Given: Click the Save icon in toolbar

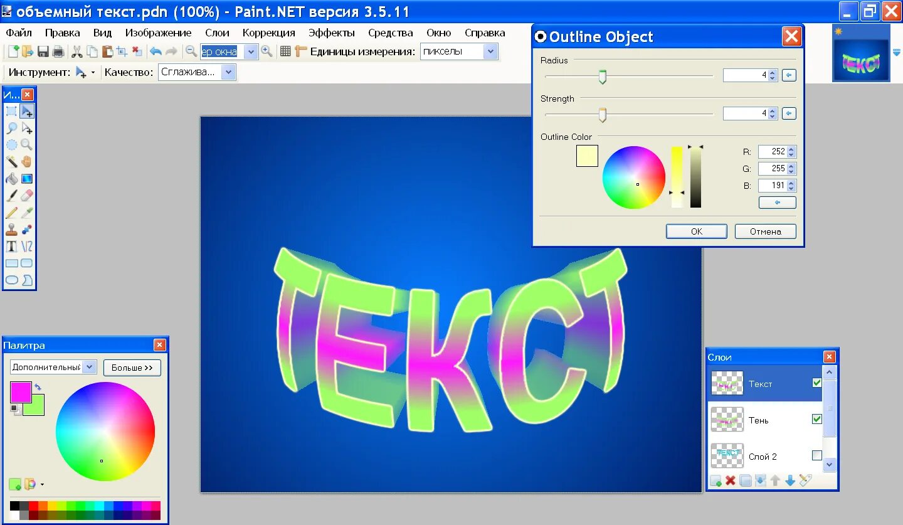Looking at the screenshot, I should [x=43, y=51].
